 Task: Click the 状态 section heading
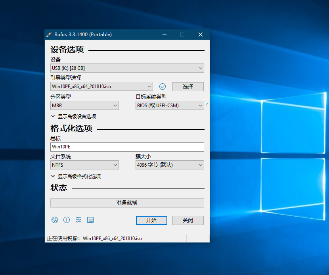(x=59, y=188)
